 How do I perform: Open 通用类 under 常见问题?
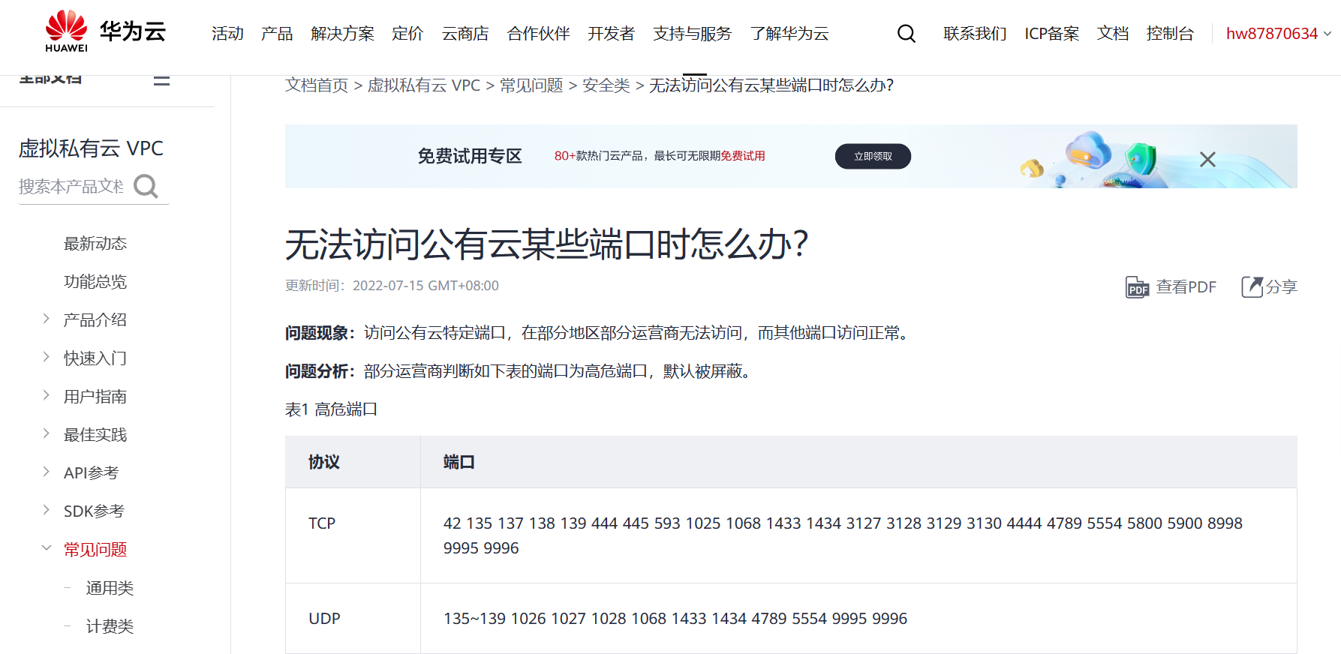coord(110,588)
